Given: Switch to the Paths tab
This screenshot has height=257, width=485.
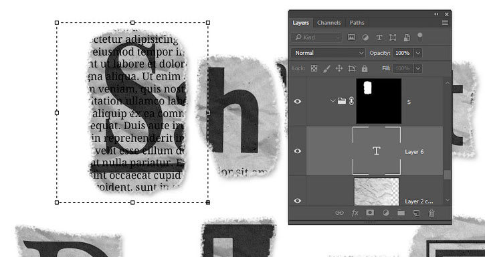Looking at the screenshot, I should (x=357, y=23).
